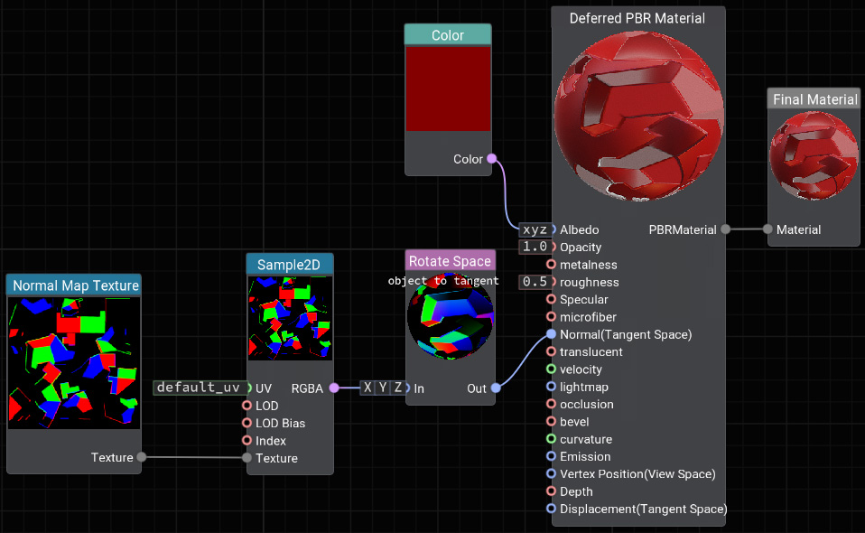Click the occlusion input port
Viewport: 865px width, 533px height.
[x=551, y=404]
